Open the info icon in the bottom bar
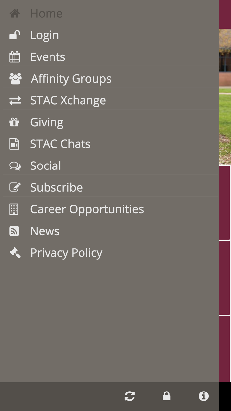The height and width of the screenshot is (411, 231). pyautogui.click(x=204, y=396)
